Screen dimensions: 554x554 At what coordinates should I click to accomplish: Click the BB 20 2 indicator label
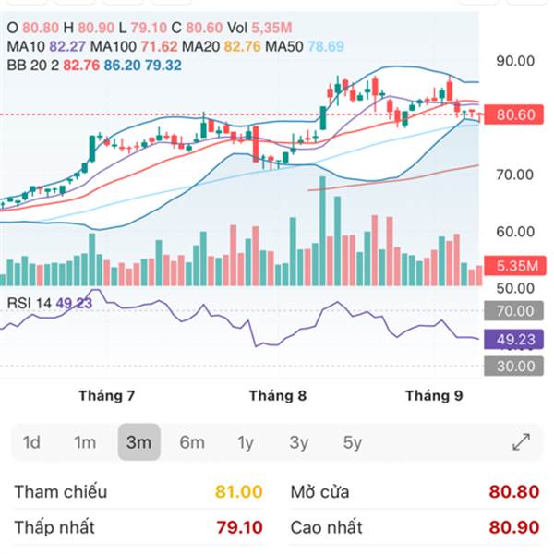[33, 66]
